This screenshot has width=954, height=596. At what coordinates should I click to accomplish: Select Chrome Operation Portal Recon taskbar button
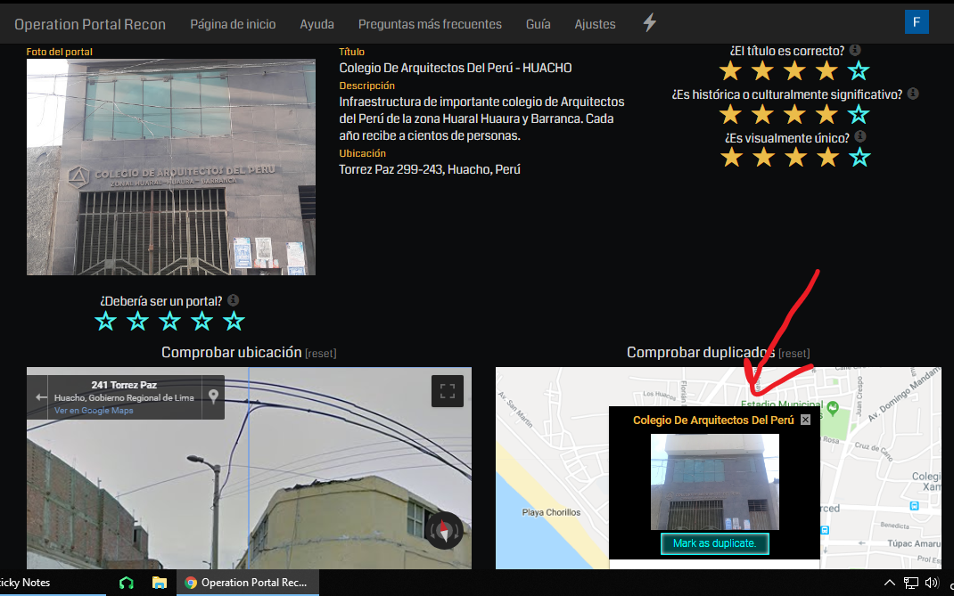[x=248, y=583]
